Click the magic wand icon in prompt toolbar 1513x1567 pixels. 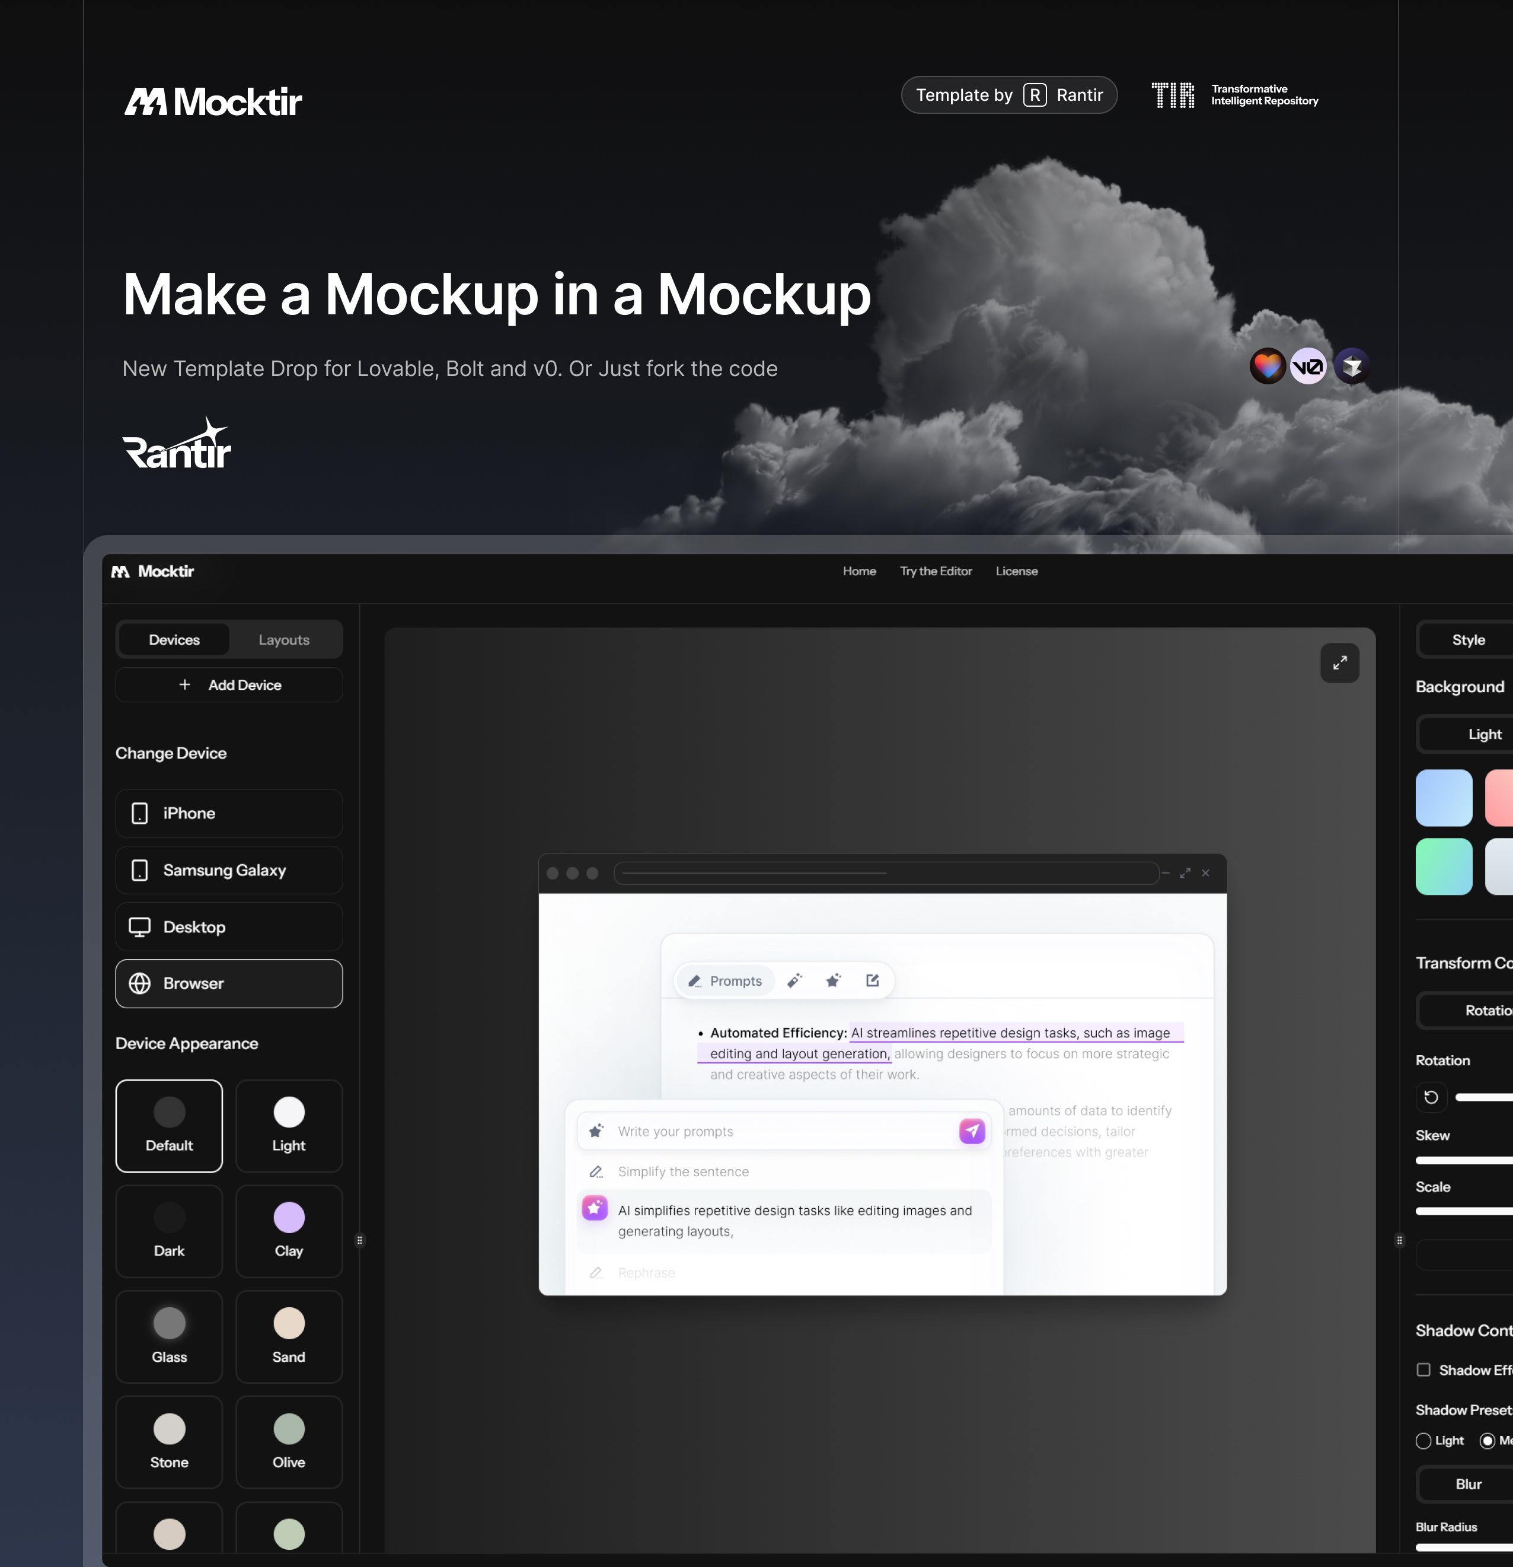794,980
